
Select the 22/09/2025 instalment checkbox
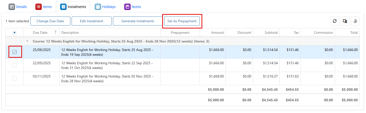[x=15, y=65]
